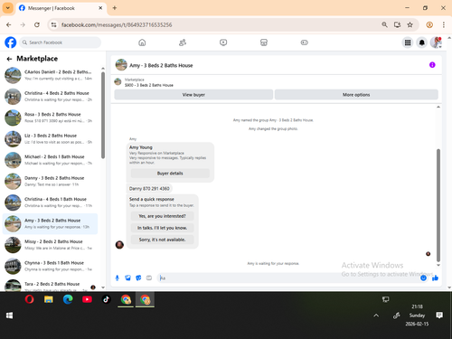The height and width of the screenshot is (339, 452).
Task: Reload the page in Chrome
Action: coord(37,24)
